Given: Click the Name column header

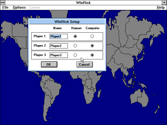Looking at the screenshot, I should point(57,28).
